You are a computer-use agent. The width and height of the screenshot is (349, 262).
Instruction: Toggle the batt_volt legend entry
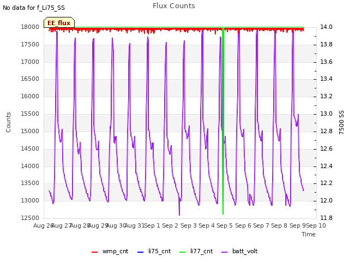[x=239, y=251]
